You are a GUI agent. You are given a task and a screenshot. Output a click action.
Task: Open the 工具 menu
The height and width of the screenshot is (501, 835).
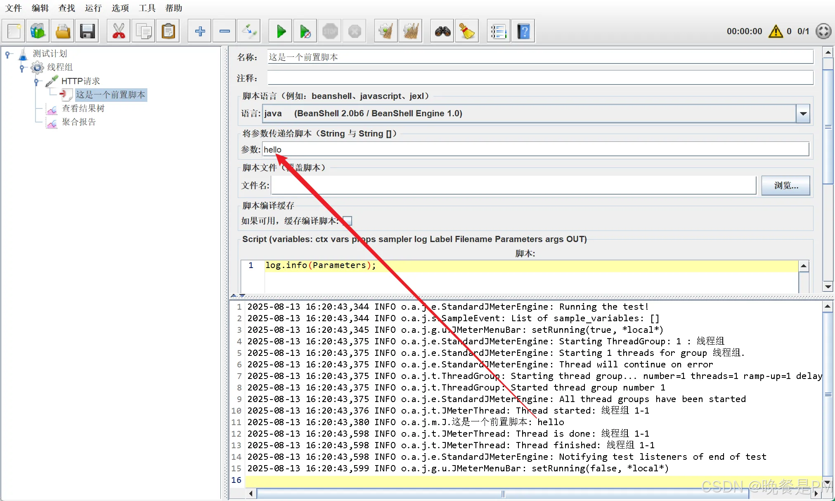[147, 8]
